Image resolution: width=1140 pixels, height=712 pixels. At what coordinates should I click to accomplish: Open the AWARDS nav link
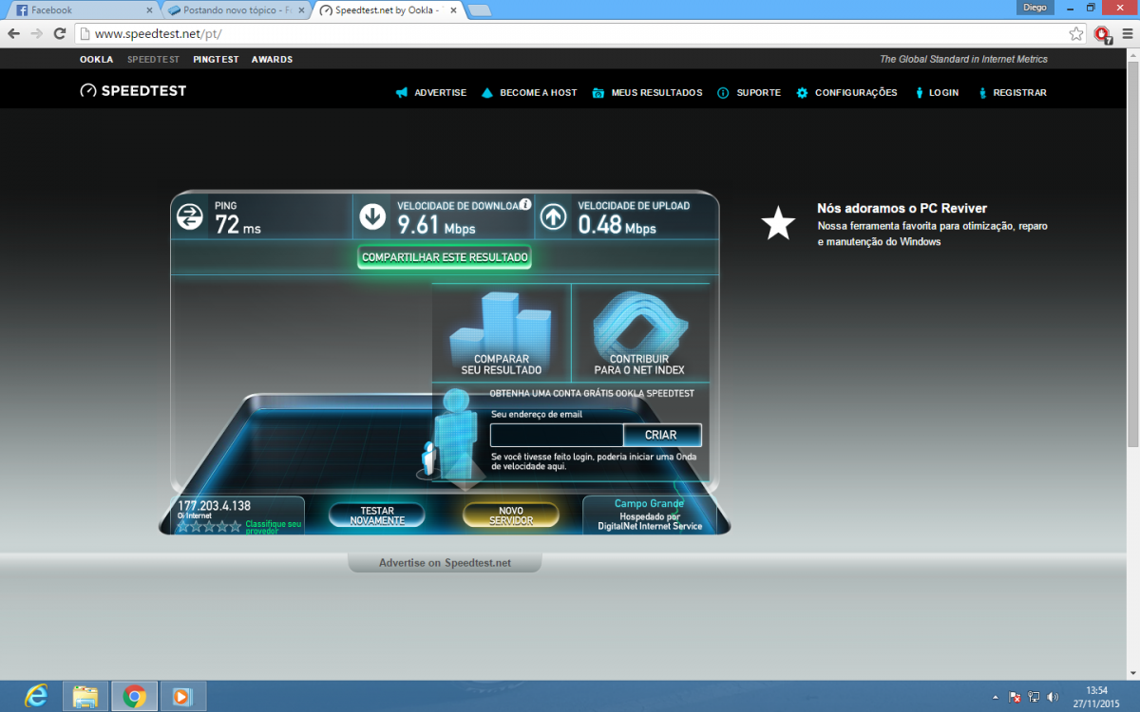pos(272,59)
